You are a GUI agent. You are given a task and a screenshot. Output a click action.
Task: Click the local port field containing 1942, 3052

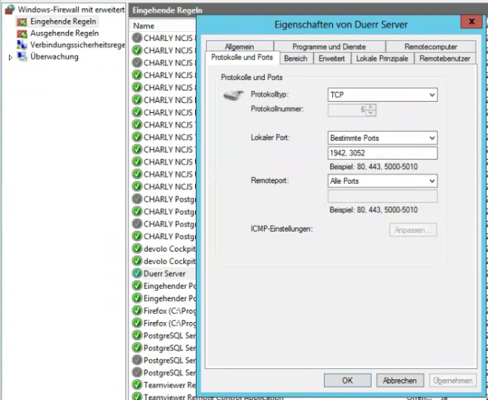coord(382,153)
